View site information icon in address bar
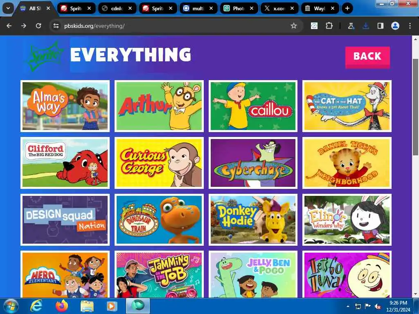Viewport: 419px width, 314px height. coord(56,26)
